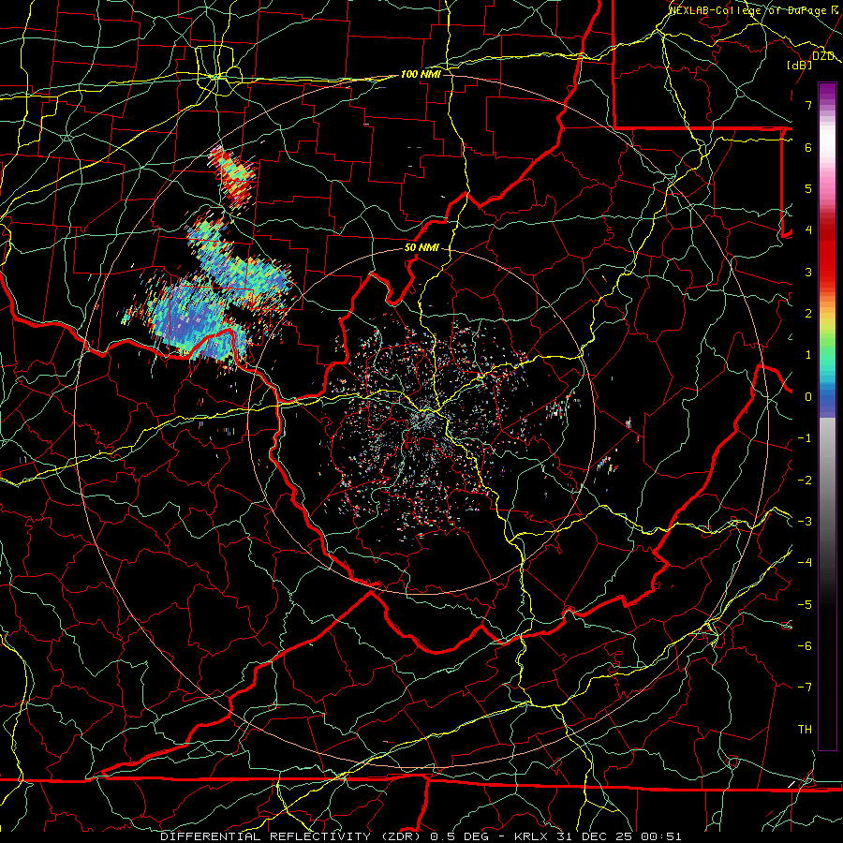Click the large blue-green echo northwest of the radar
Image resolution: width=843 pixels, height=843 pixels.
click(197, 321)
